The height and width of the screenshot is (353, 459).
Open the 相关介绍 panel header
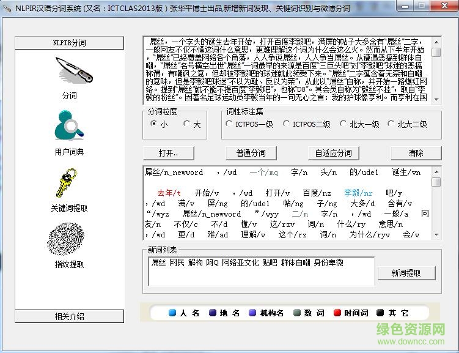tap(69, 316)
